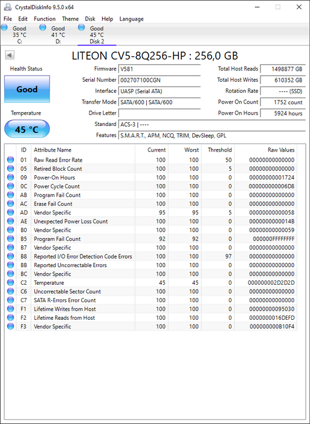Viewport: 310px width, 424px height.
Task: Open the Help menu
Action: click(x=107, y=19)
